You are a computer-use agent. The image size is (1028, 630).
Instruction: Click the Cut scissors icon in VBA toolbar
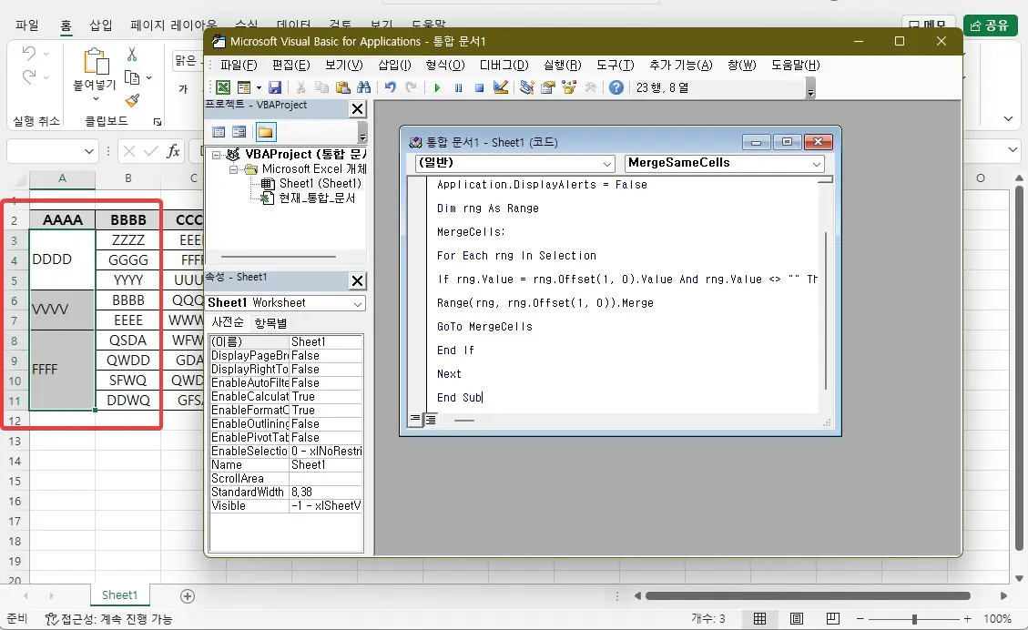(x=300, y=87)
